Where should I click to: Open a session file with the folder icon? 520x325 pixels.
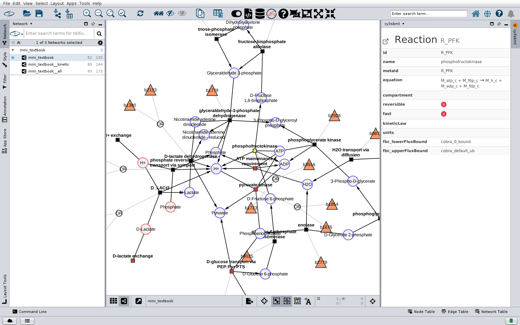pos(27,13)
